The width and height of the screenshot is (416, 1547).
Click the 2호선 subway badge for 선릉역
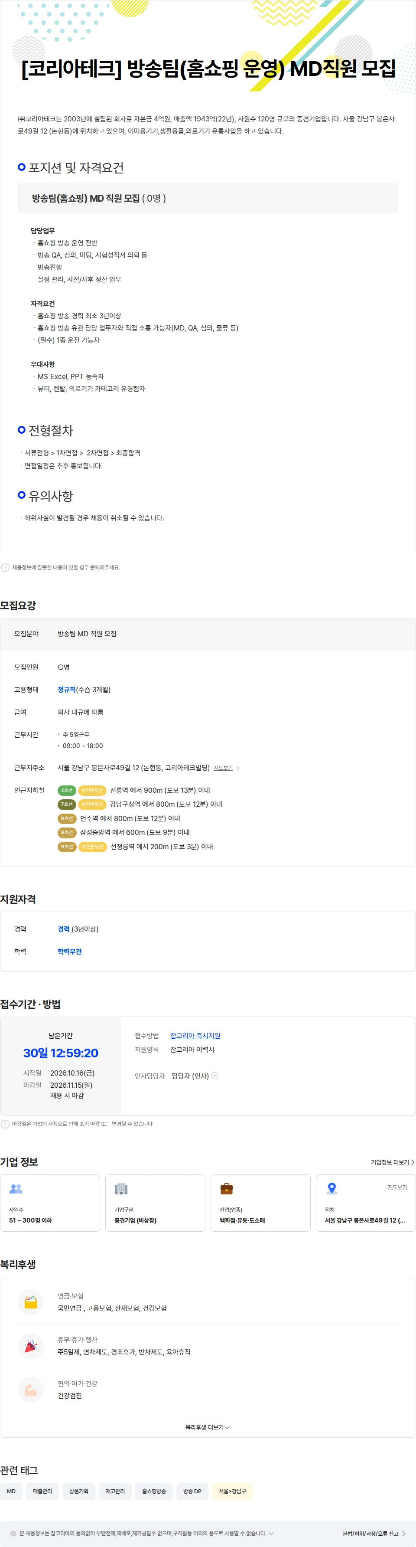[67, 790]
